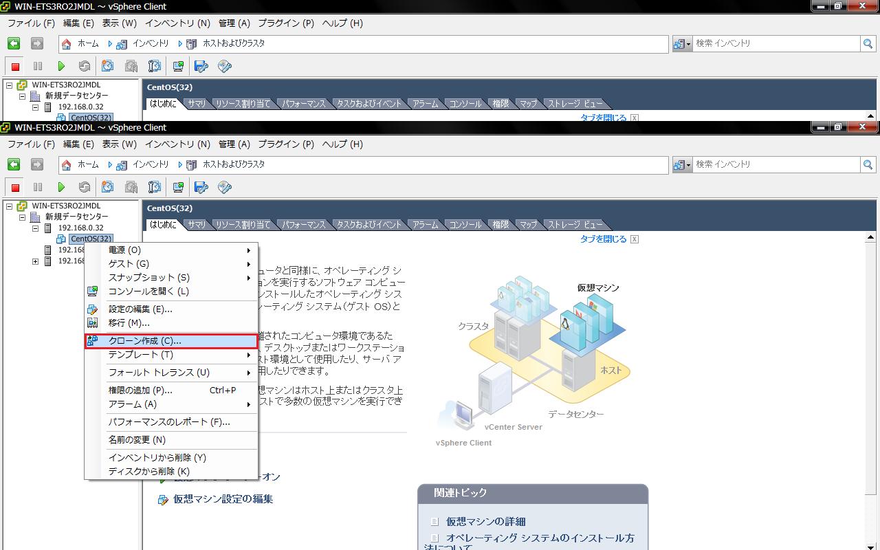Power off VM with red stop icon, front window

coord(15,187)
